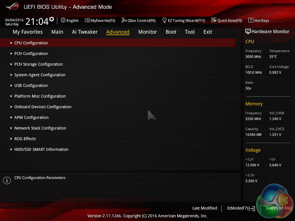The image size is (295, 221).
Task: Open Quick Note(F9) label
Action: [230, 20]
